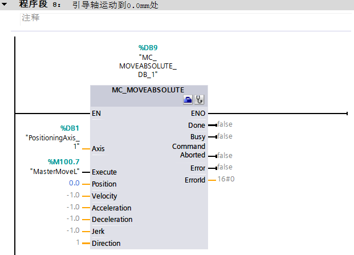The image size is (354, 255).
Task: Click the Velocity input value -1.0
Action: coord(72,196)
